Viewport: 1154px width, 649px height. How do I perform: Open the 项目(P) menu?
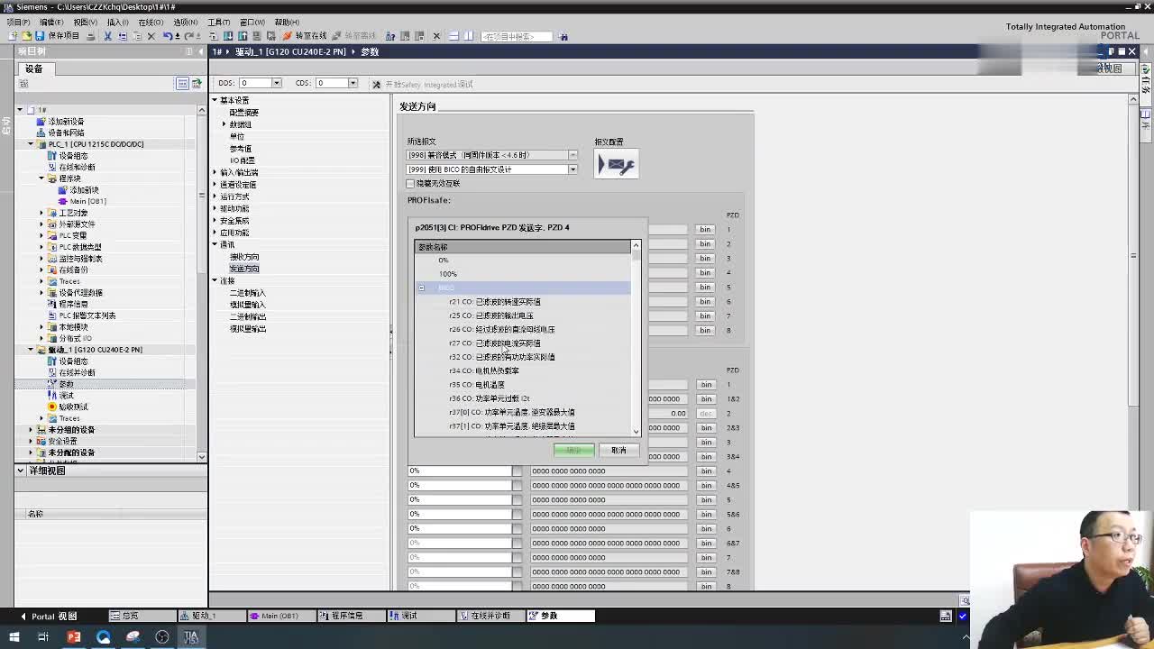[x=18, y=22]
